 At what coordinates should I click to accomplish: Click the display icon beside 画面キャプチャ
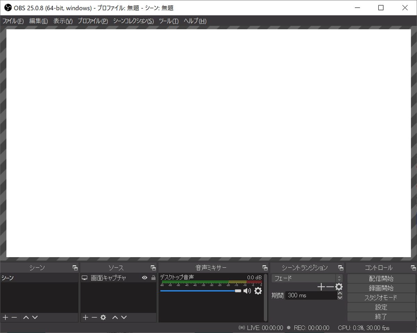click(x=84, y=278)
